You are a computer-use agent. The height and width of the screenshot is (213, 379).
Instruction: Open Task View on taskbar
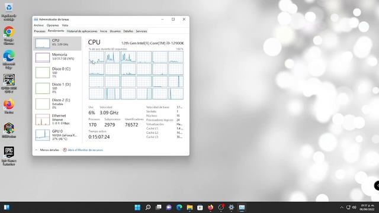(x=158, y=208)
